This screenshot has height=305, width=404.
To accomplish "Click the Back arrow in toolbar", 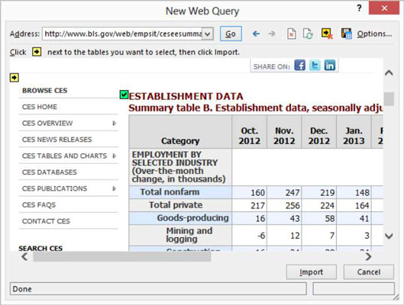I will click(x=256, y=34).
